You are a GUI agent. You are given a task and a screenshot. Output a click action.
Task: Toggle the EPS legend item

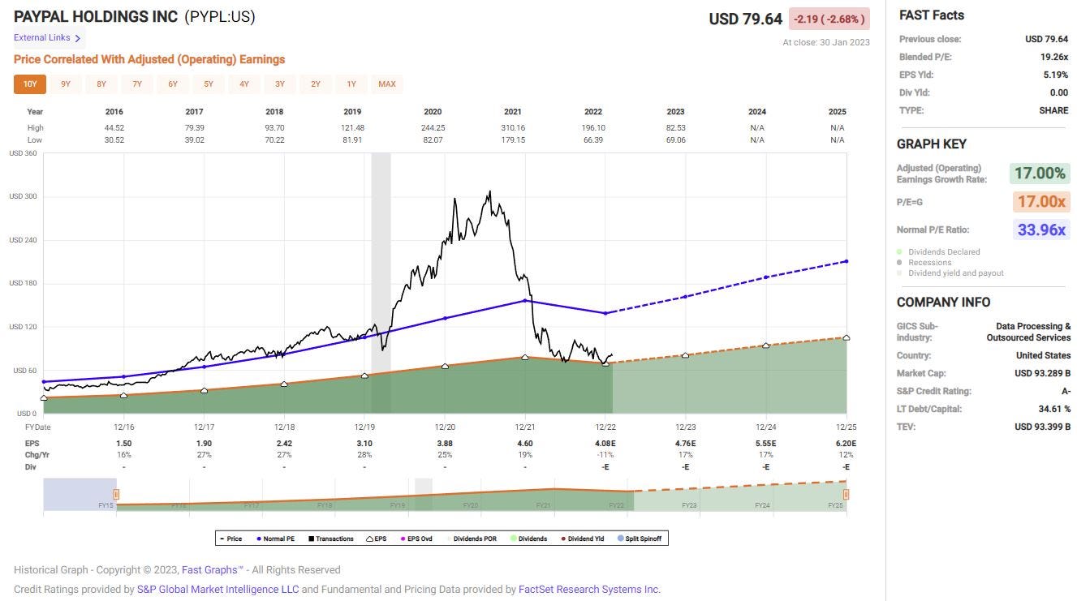(377, 539)
